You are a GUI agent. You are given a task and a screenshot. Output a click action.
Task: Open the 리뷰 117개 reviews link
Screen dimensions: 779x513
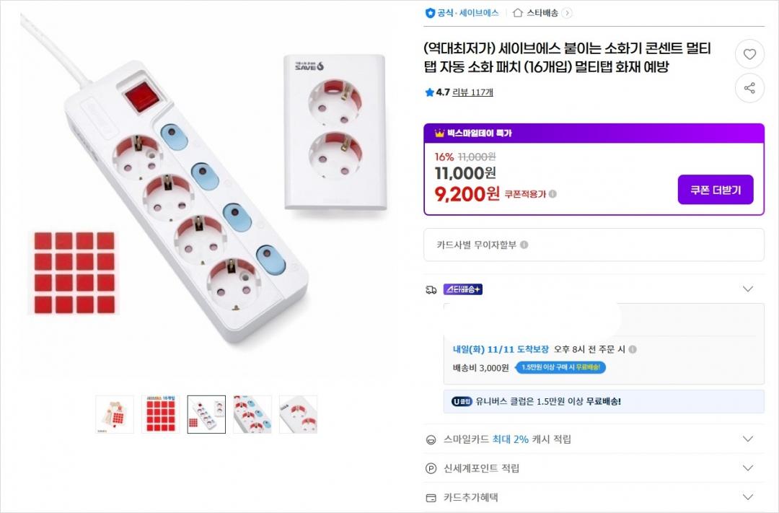[x=472, y=92]
